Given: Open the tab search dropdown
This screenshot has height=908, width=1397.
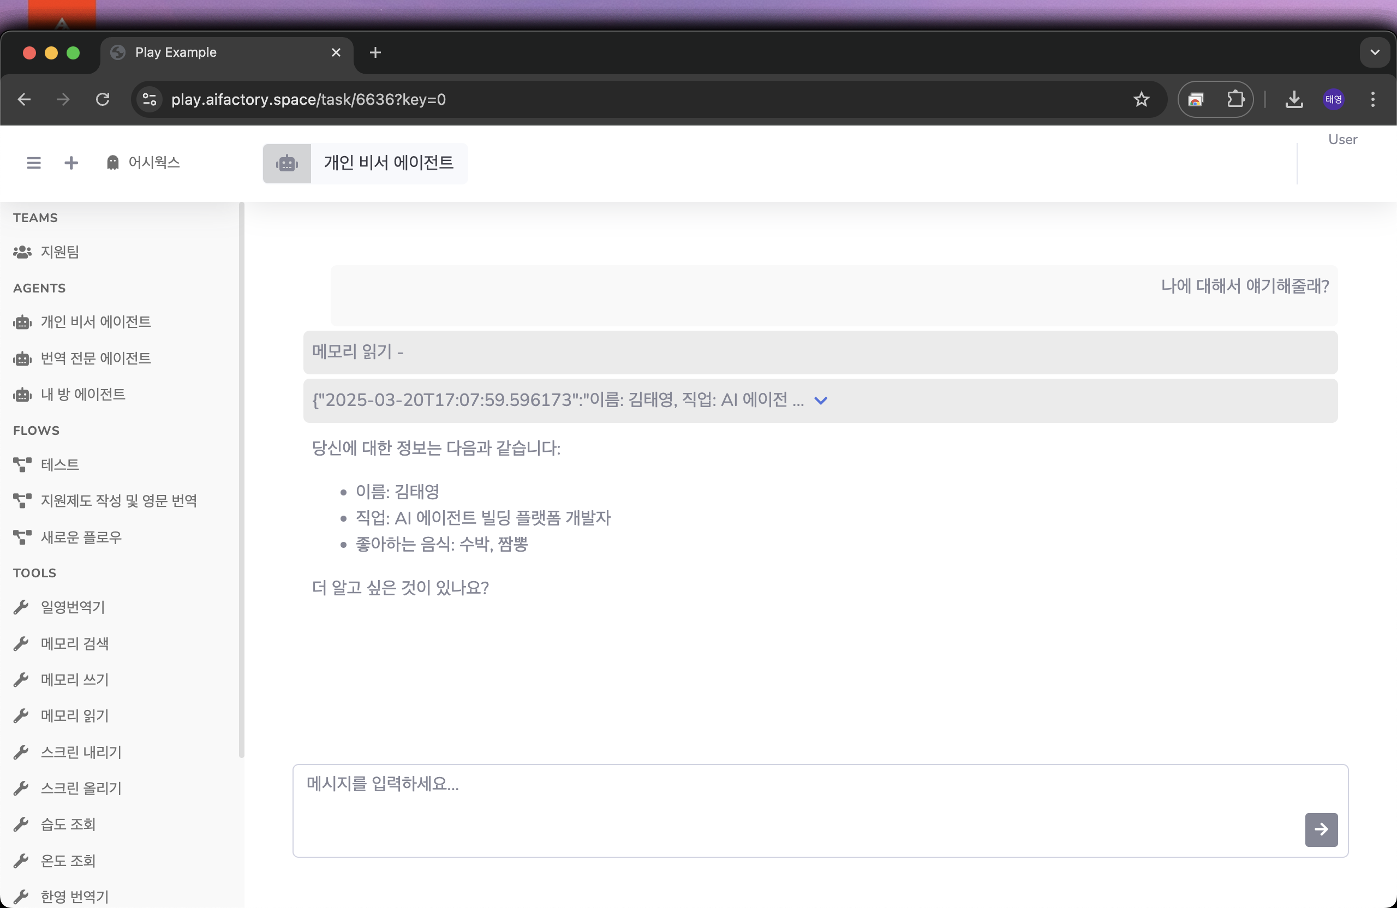Looking at the screenshot, I should coord(1375,52).
